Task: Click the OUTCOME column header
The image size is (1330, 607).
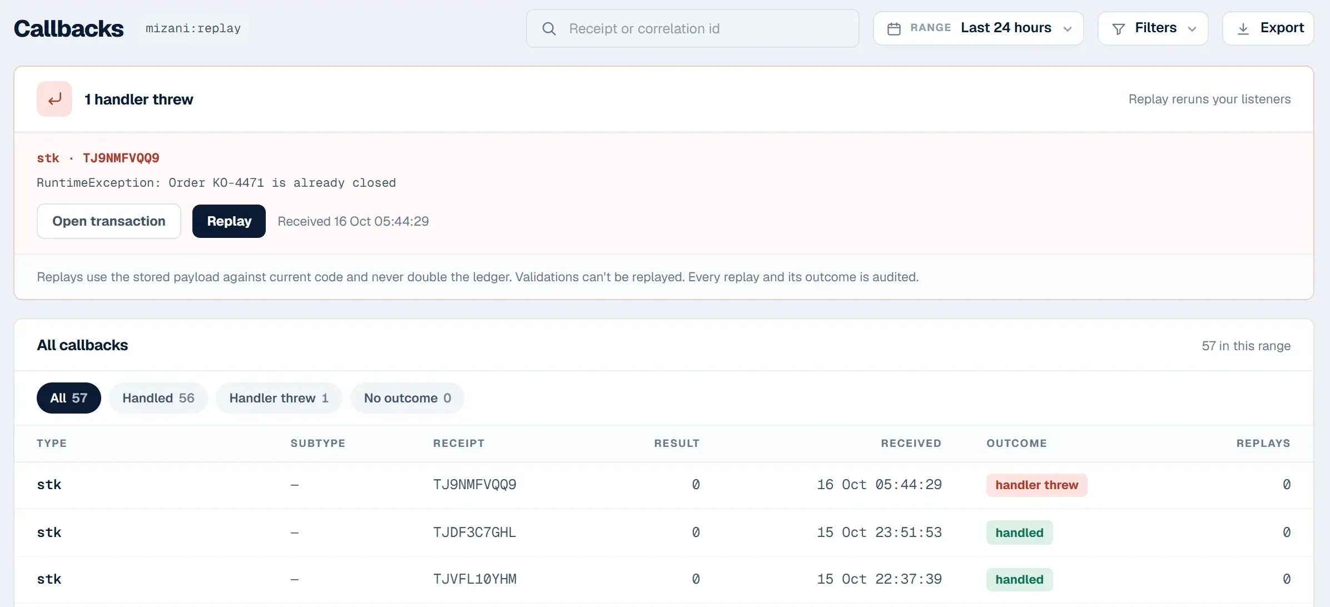Action: pyautogui.click(x=1016, y=443)
